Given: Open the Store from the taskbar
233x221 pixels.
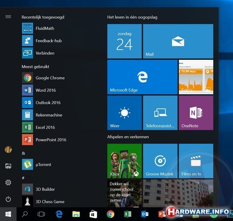Looking at the screenshot, I should click(93, 214).
